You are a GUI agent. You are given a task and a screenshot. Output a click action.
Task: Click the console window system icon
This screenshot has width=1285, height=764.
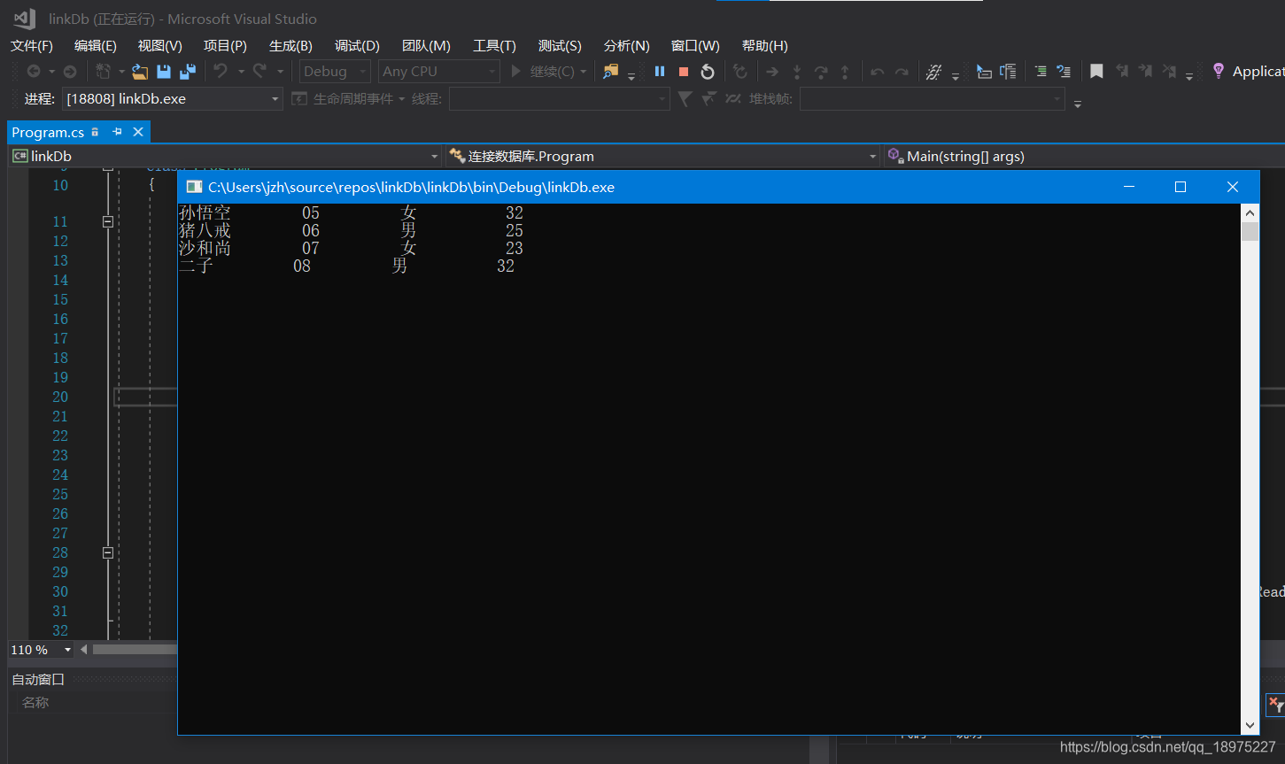tap(193, 187)
